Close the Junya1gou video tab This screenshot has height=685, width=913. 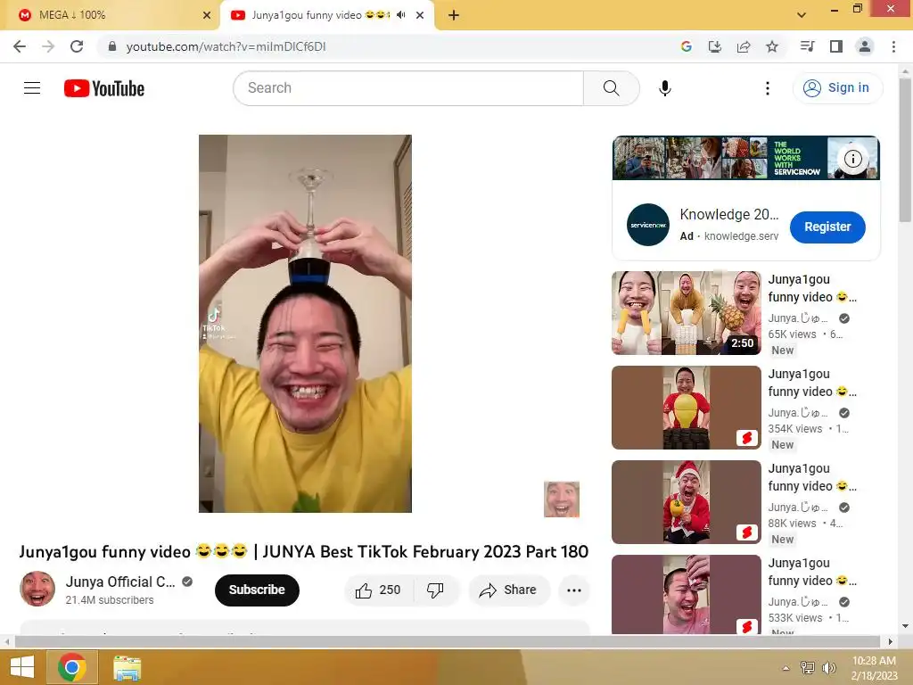(x=420, y=15)
